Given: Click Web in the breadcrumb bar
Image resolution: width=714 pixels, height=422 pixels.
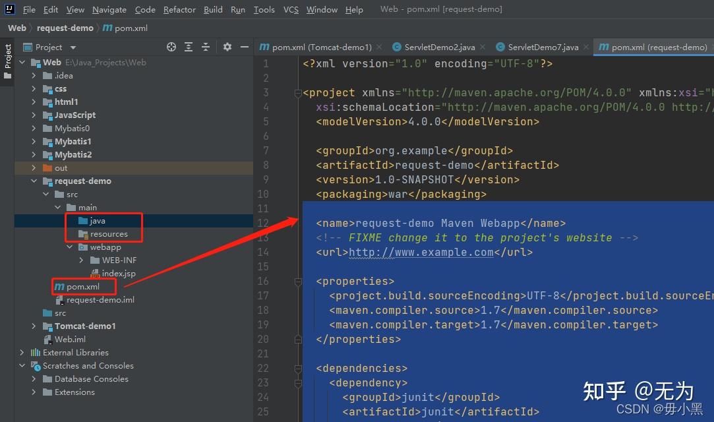Looking at the screenshot, I should tap(17, 28).
